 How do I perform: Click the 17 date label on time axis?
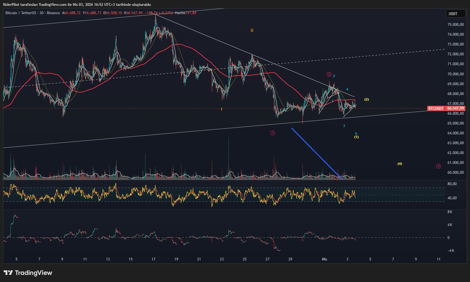click(154, 259)
